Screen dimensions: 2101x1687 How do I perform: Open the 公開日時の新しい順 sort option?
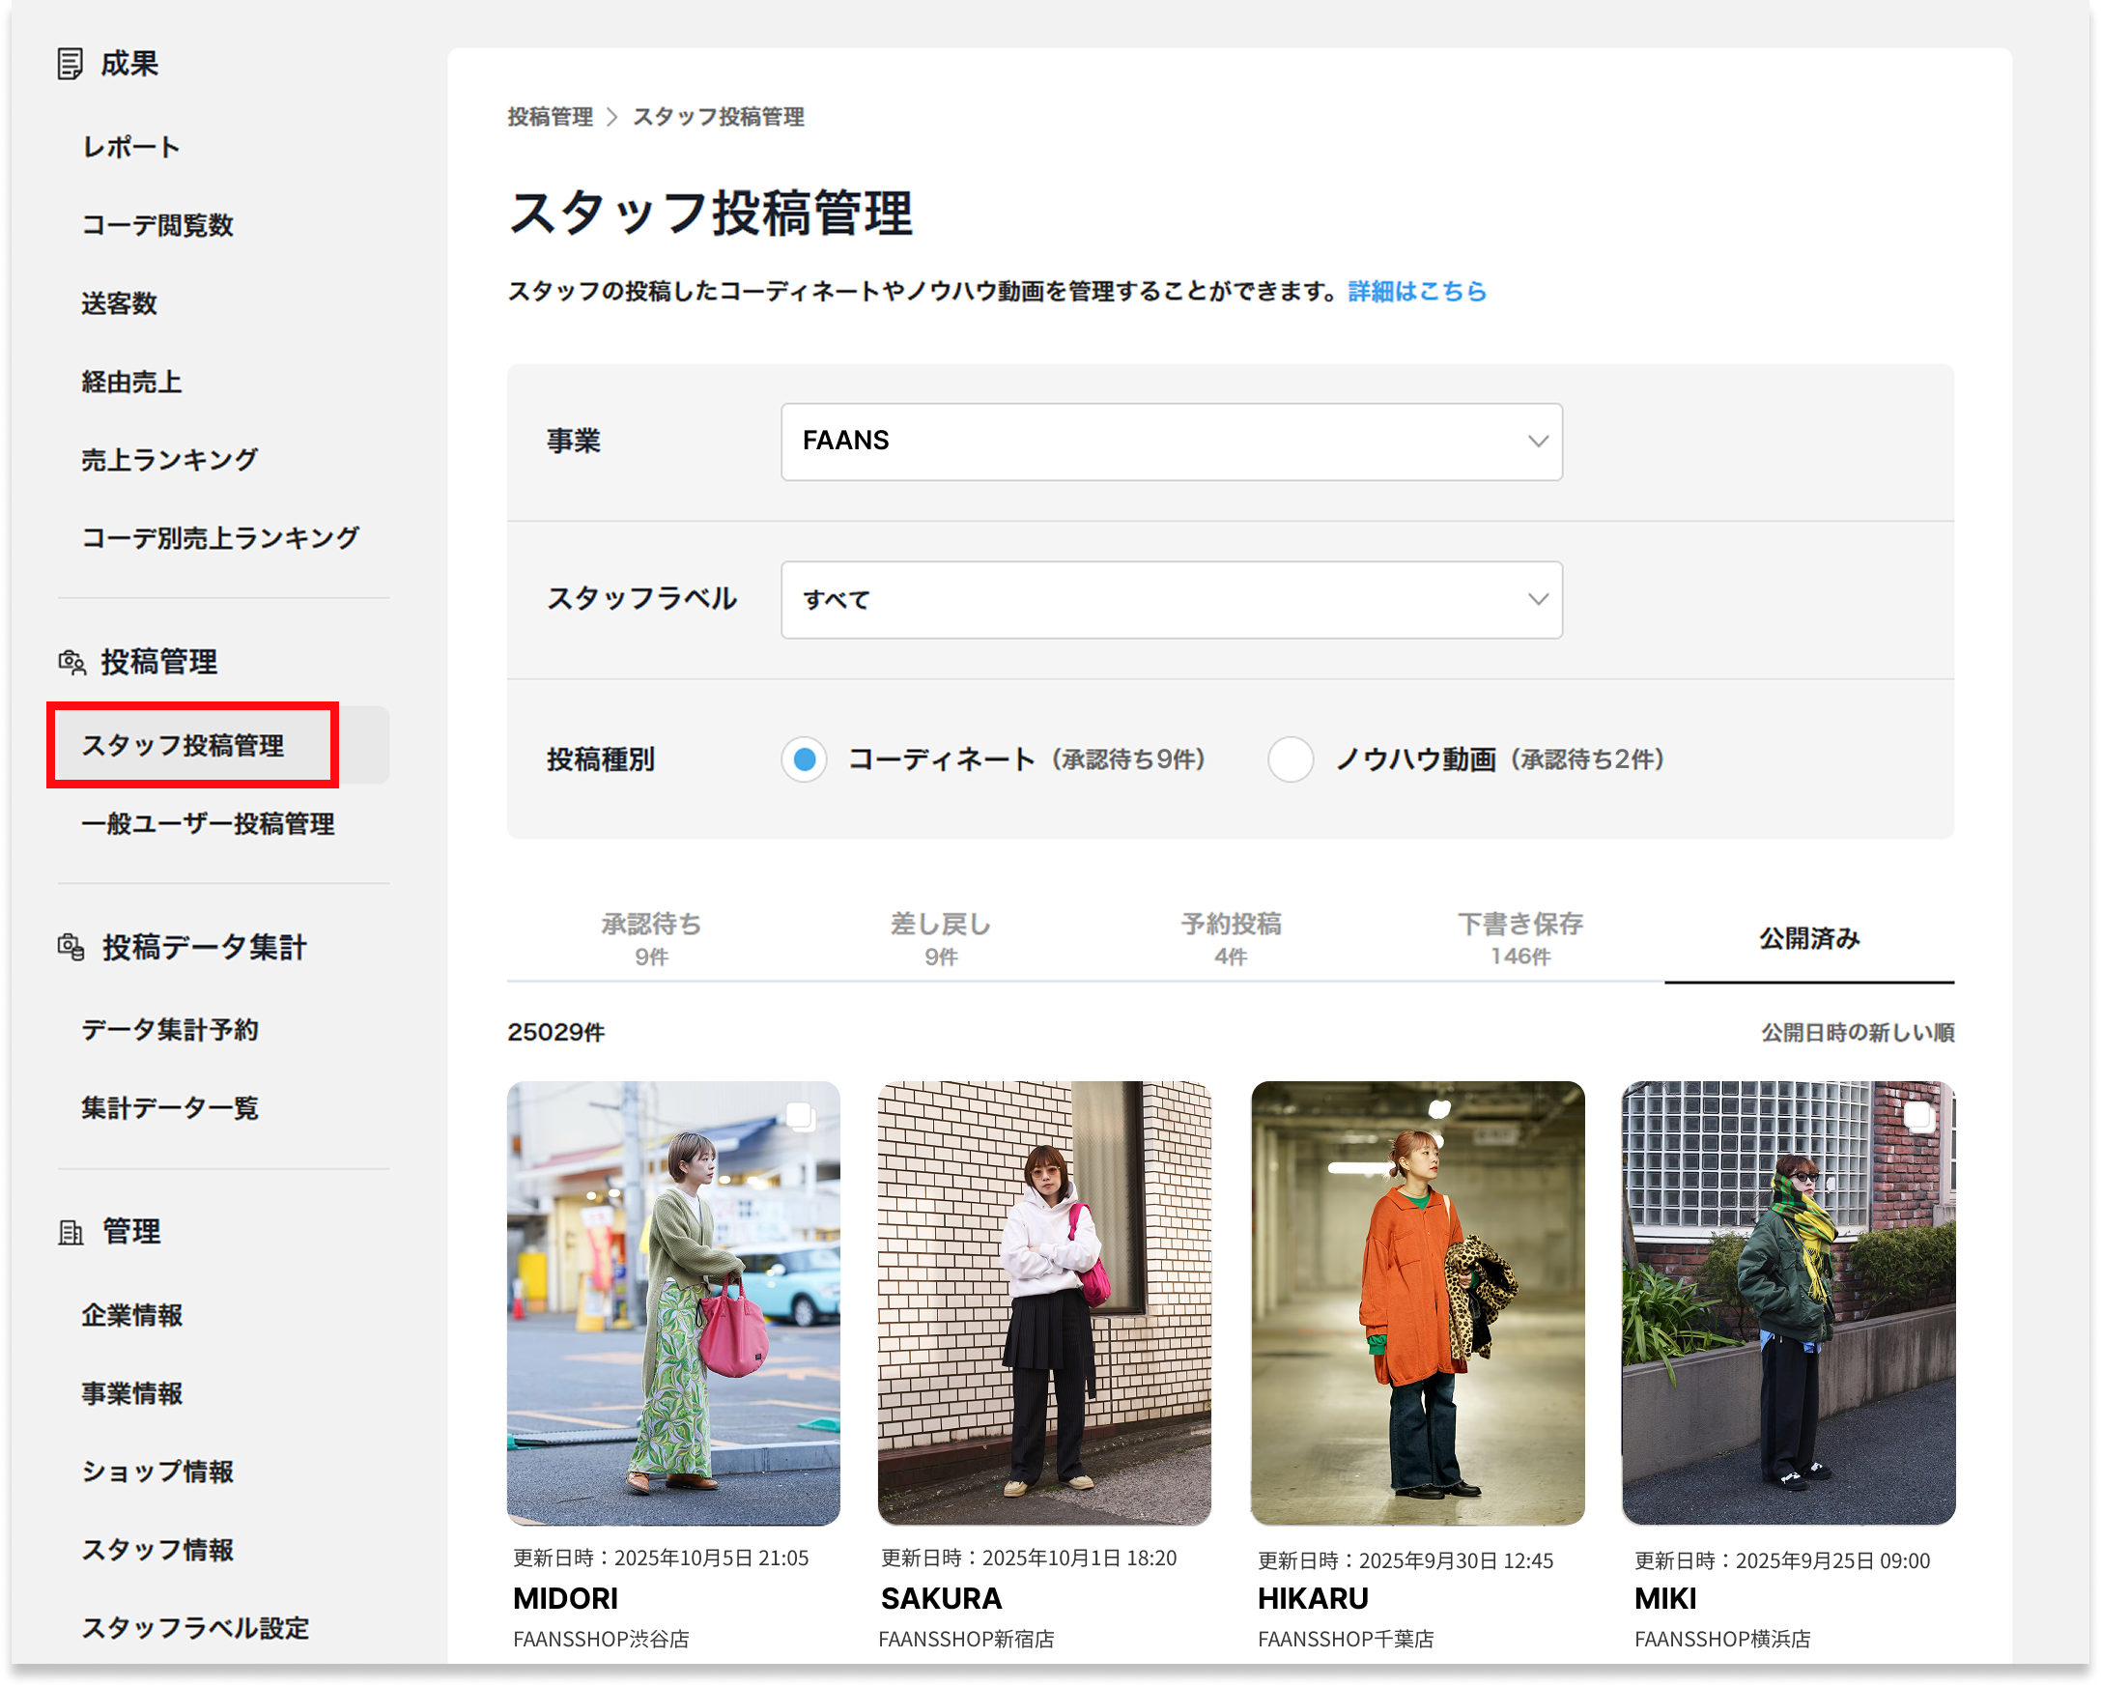pos(1857,1032)
